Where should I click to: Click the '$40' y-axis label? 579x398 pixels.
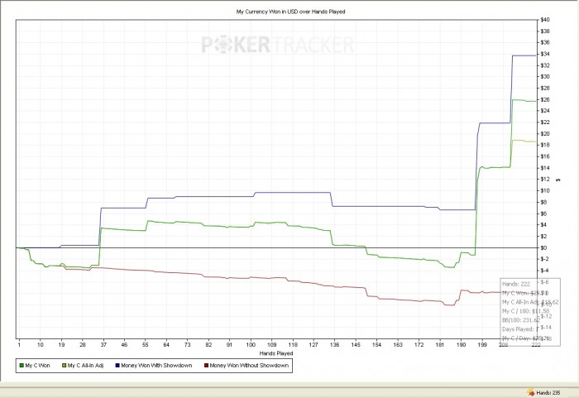545,20
